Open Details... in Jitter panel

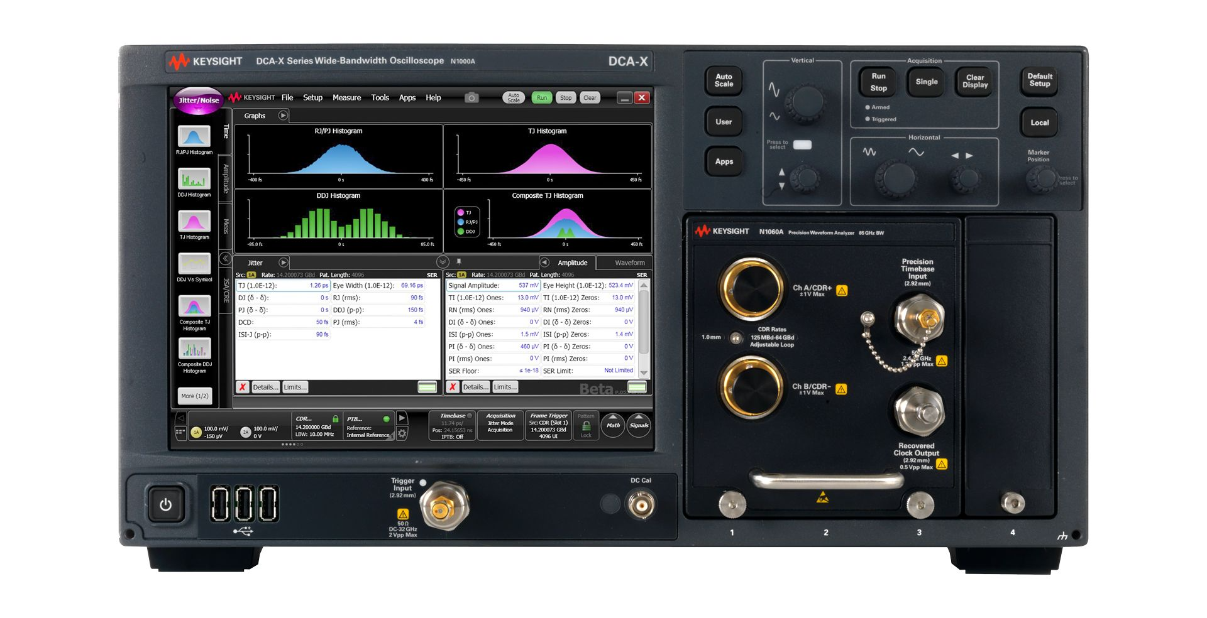265,387
